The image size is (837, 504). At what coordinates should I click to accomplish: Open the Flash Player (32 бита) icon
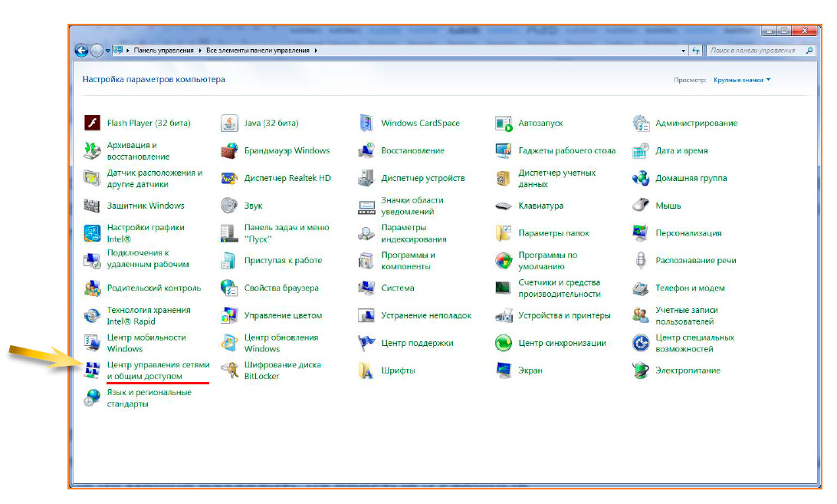tap(93, 124)
